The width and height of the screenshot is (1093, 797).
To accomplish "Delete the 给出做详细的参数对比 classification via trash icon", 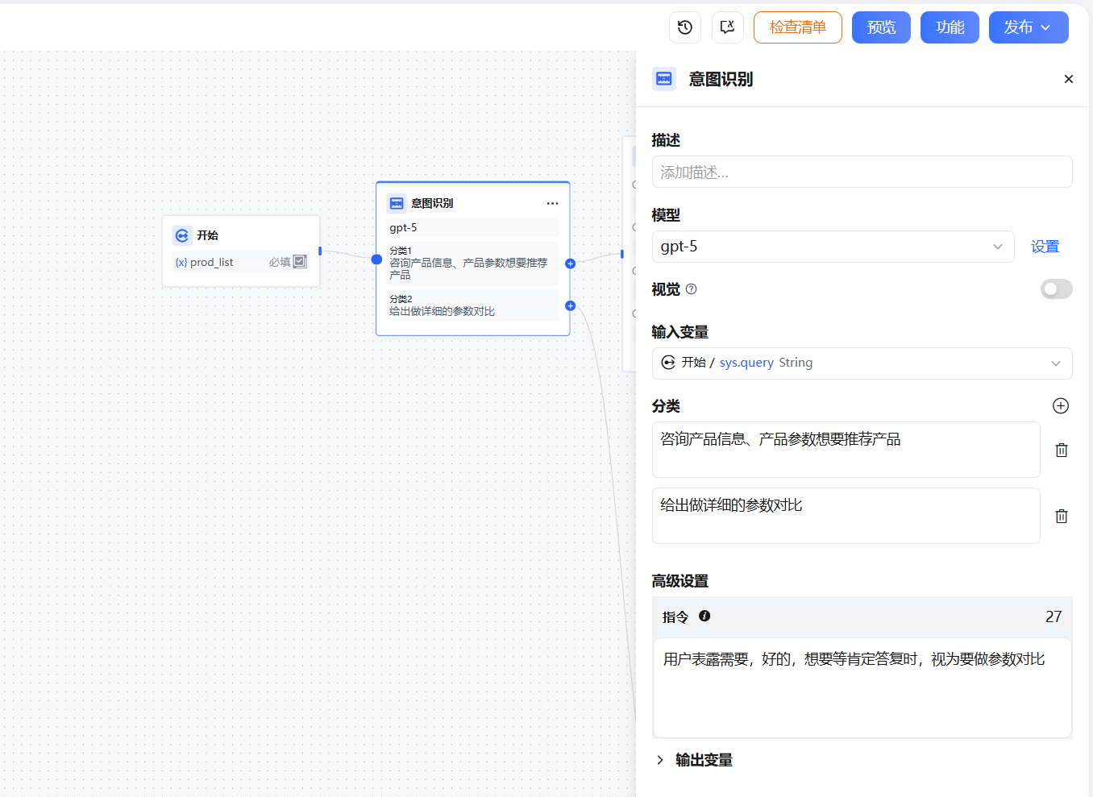I will click(x=1062, y=516).
